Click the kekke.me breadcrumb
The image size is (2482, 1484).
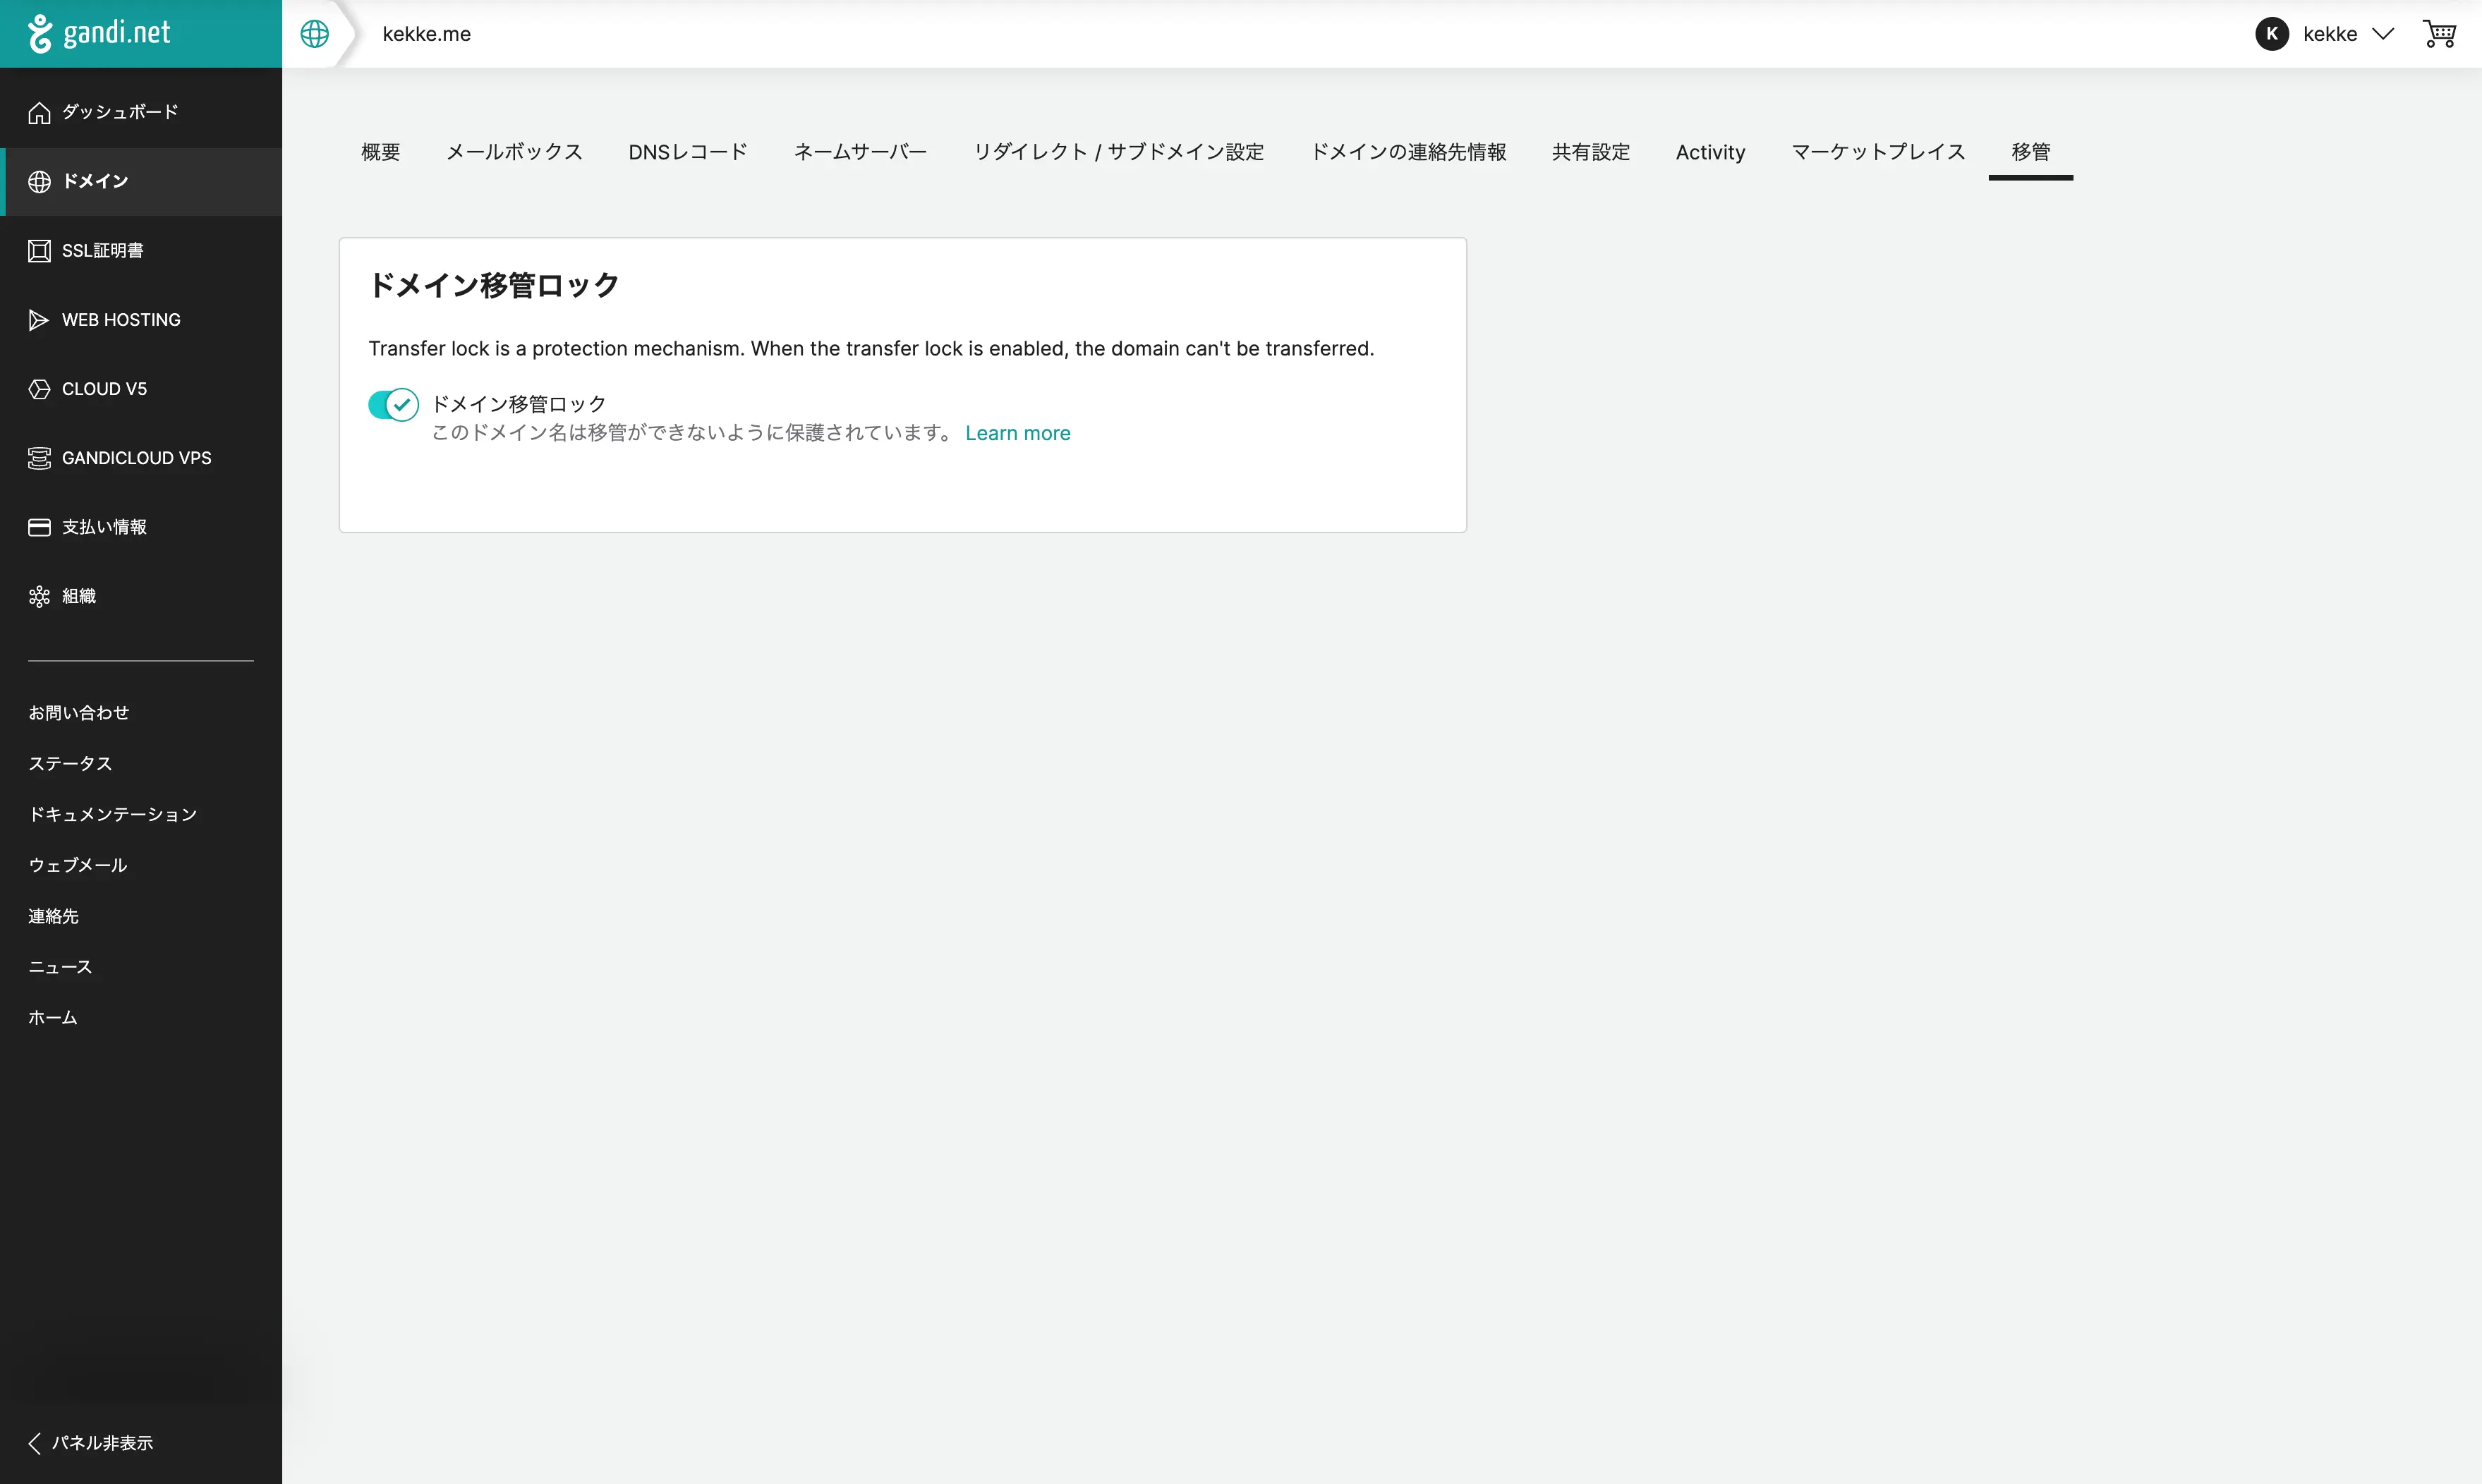coord(426,34)
